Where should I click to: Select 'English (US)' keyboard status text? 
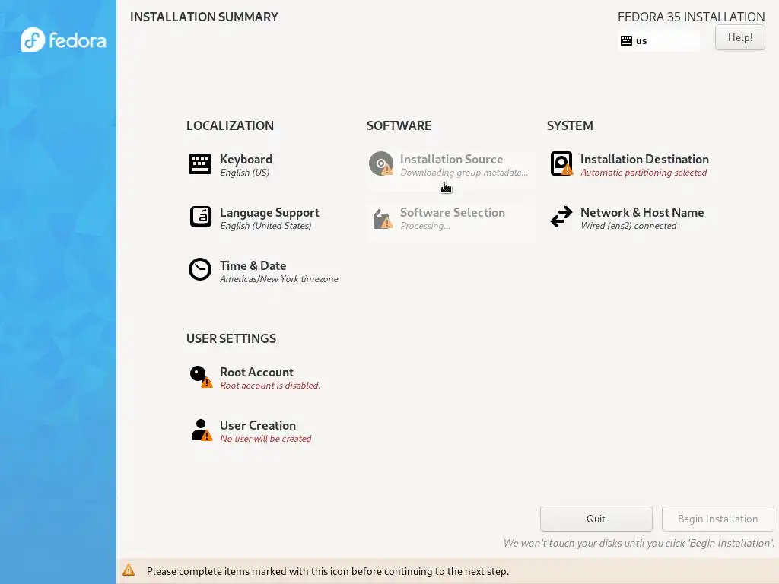[x=245, y=173]
